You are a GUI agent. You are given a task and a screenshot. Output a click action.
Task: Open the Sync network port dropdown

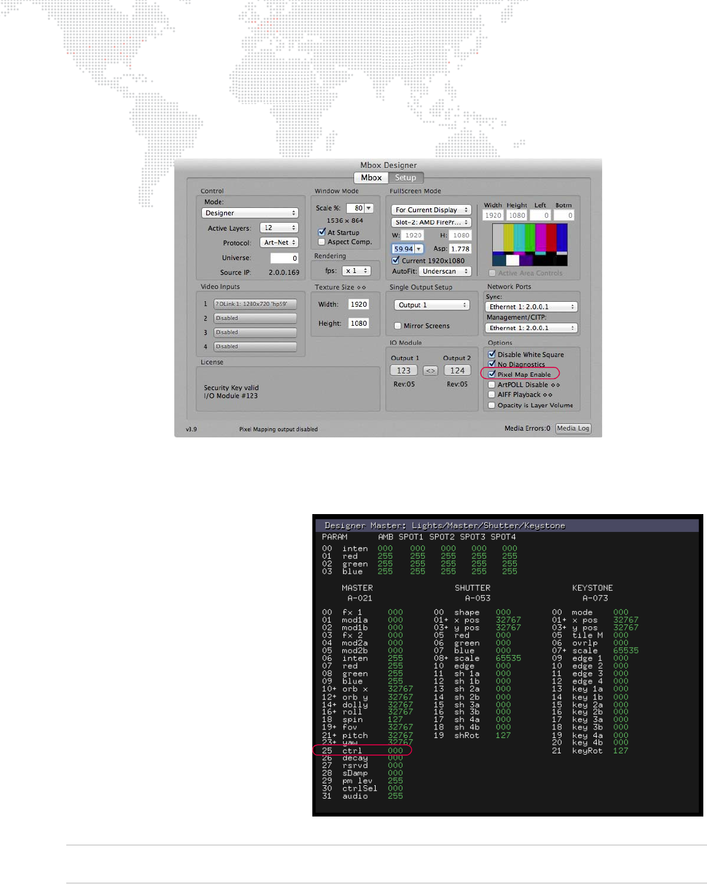[531, 307]
